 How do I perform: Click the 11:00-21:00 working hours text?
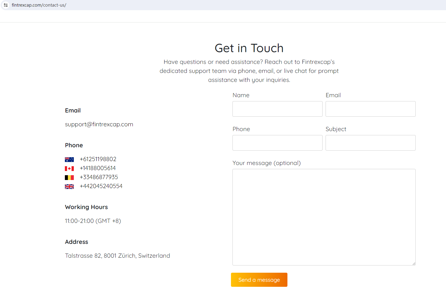pyautogui.click(x=93, y=221)
